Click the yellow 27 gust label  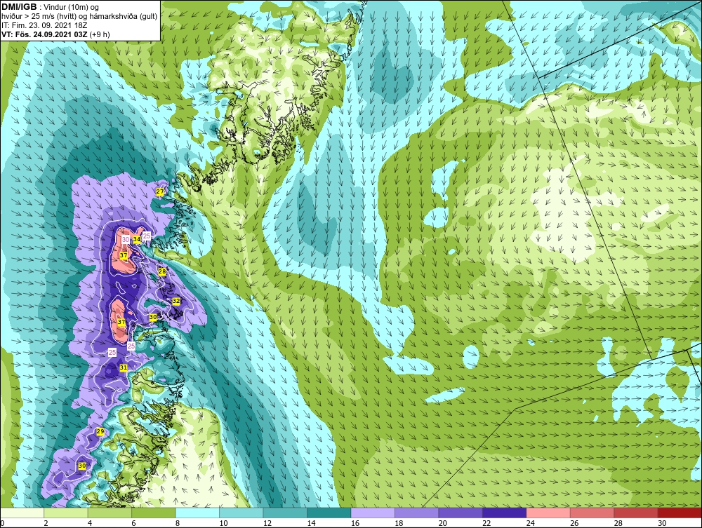point(159,192)
